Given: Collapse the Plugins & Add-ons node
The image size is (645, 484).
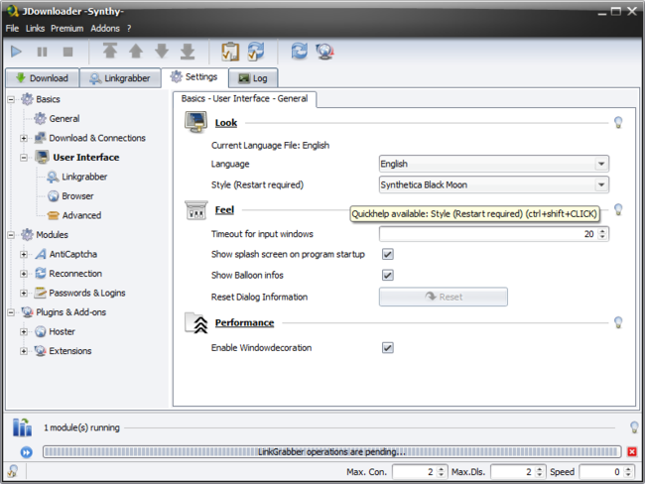Looking at the screenshot, I should 11,312.
